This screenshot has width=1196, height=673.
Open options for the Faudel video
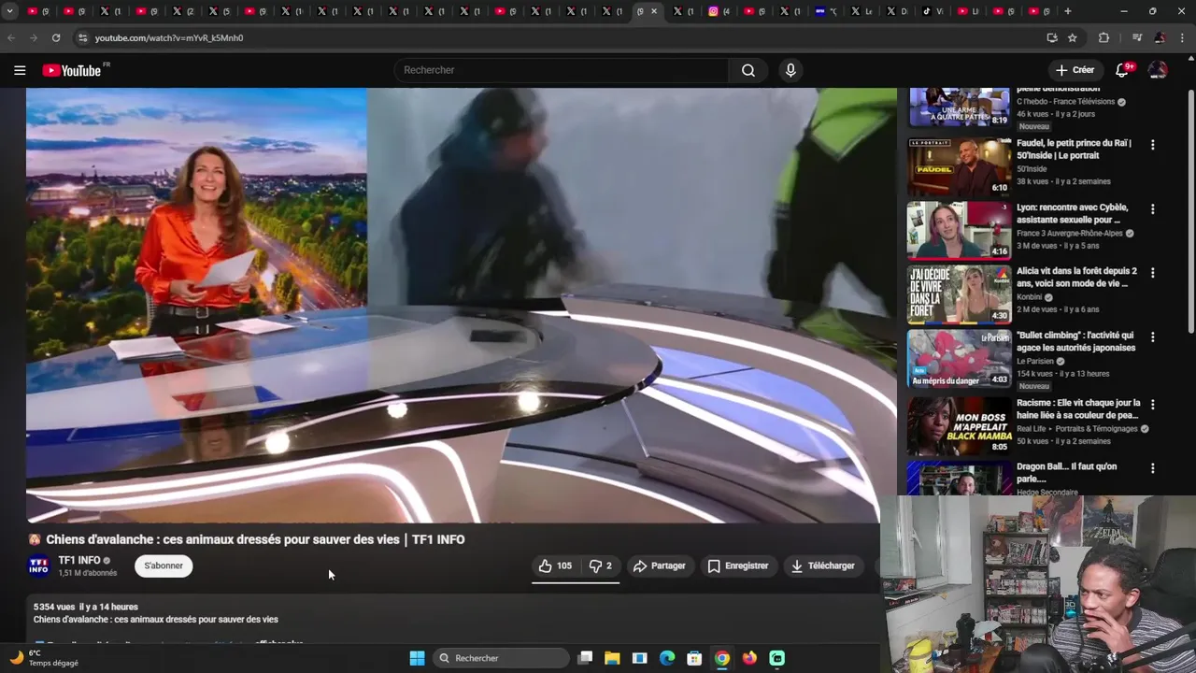[1152, 145]
